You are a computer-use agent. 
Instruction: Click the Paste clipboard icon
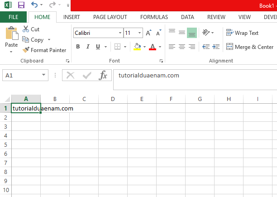click(x=11, y=33)
